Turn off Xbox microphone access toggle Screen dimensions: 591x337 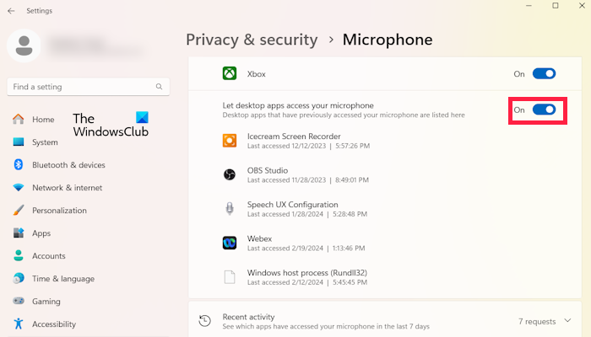click(x=544, y=74)
